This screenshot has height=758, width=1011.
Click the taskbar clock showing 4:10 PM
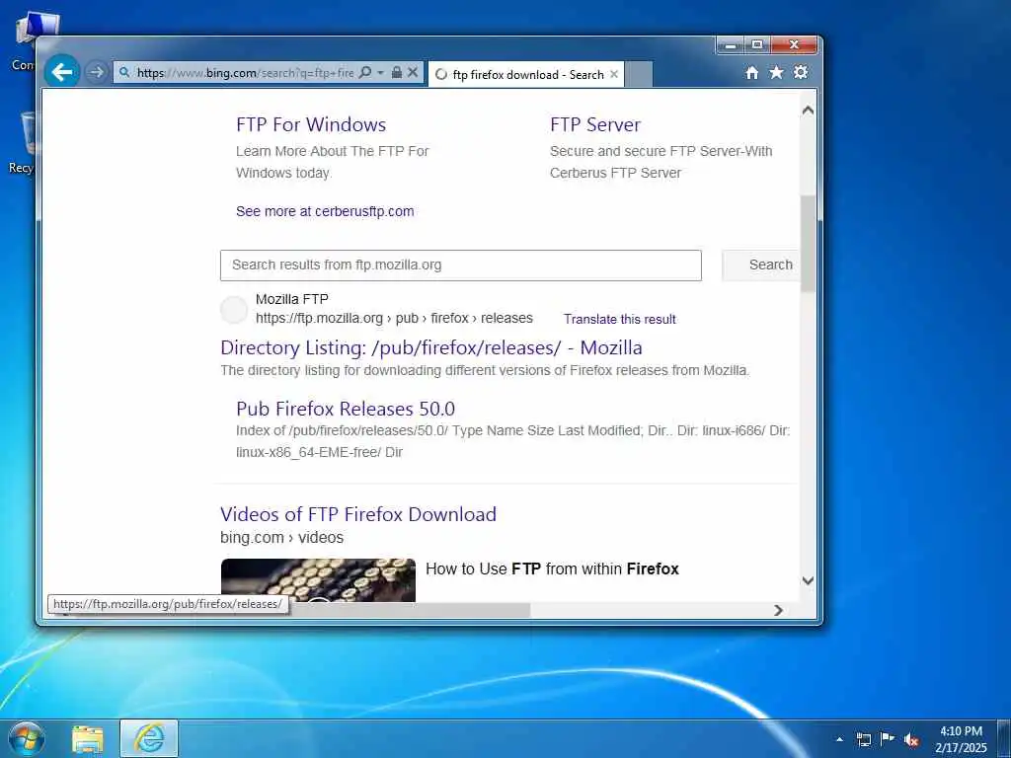(x=961, y=739)
